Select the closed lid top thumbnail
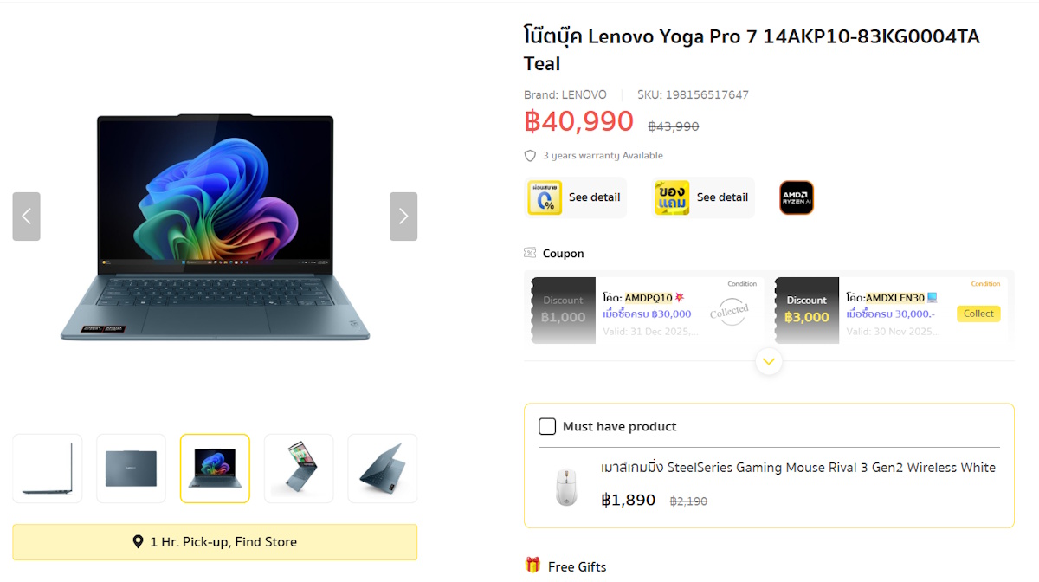 131,469
